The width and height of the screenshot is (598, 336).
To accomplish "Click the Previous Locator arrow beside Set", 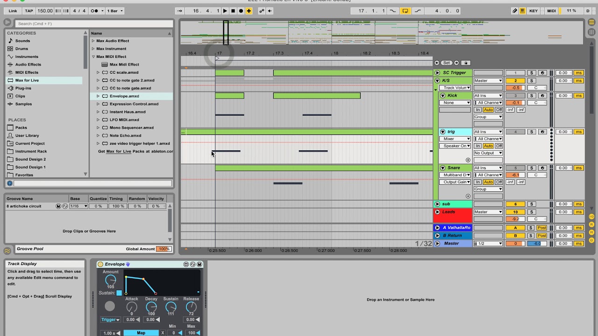I will pyautogui.click(x=437, y=63).
